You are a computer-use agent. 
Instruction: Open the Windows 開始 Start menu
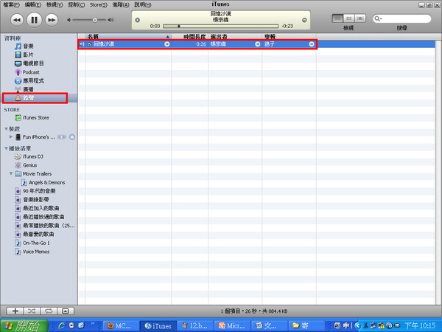click(x=24, y=325)
